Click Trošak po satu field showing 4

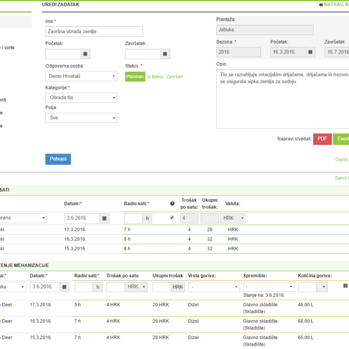click(x=189, y=218)
